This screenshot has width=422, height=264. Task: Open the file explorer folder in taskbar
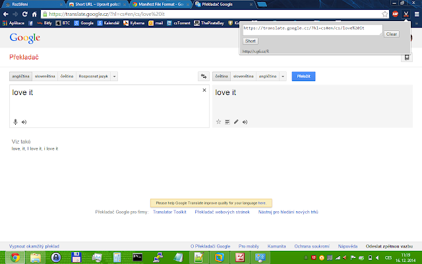(36, 257)
